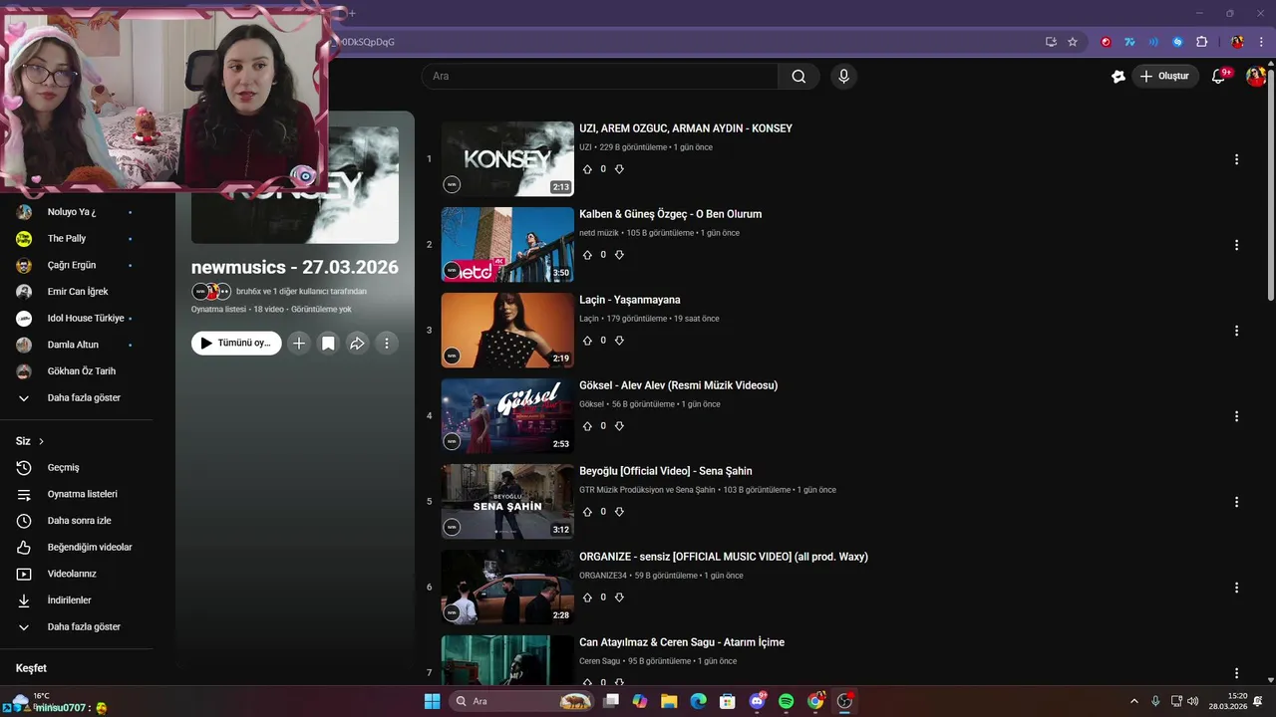Open playlist more options menu
Image resolution: width=1276 pixels, height=717 pixels.
pyautogui.click(x=387, y=344)
